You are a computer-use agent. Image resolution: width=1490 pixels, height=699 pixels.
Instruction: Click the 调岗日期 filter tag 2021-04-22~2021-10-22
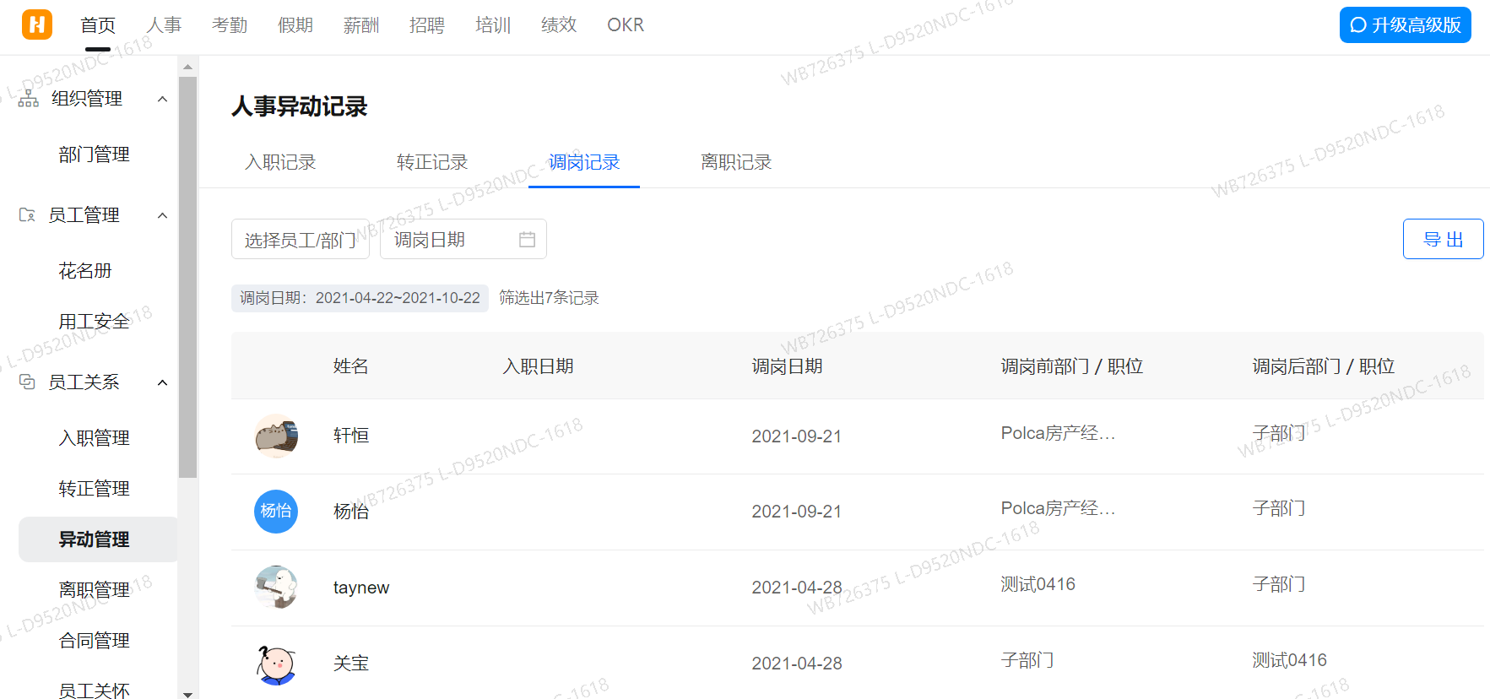(360, 298)
